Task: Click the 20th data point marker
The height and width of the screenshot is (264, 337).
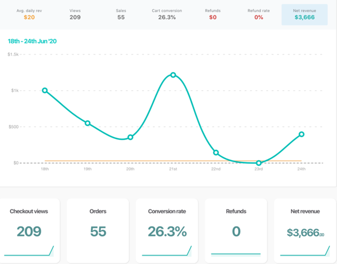Action: coord(130,137)
